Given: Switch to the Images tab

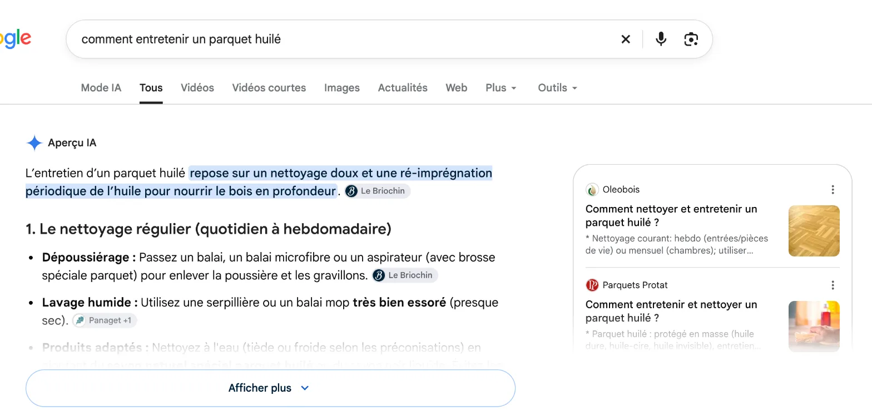Looking at the screenshot, I should point(342,88).
